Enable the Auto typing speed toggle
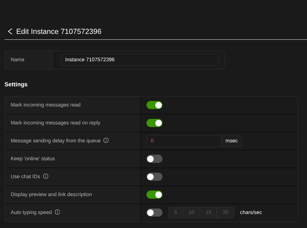The height and width of the screenshot is (228, 307). (155, 213)
